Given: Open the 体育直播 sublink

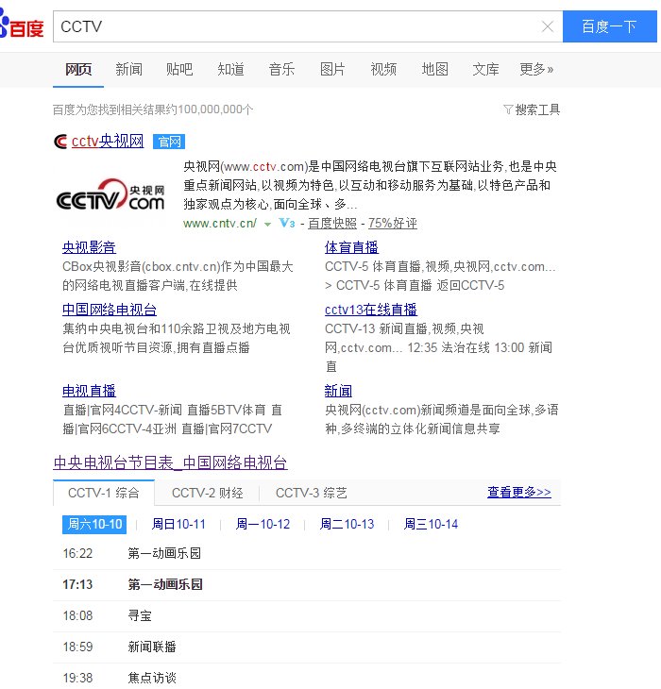Looking at the screenshot, I should [351, 247].
